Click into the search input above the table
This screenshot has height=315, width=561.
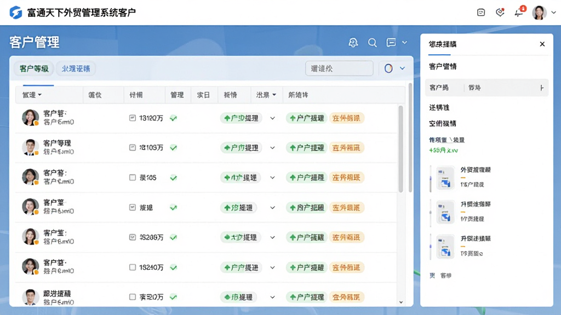coord(339,68)
